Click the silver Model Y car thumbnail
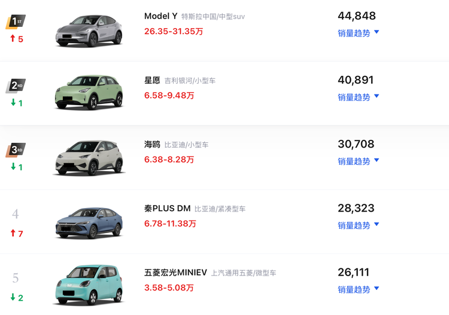The image size is (449, 315). point(89,31)
